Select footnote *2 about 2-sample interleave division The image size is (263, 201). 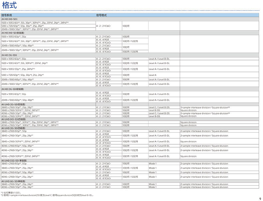click(x=47, y=195)
